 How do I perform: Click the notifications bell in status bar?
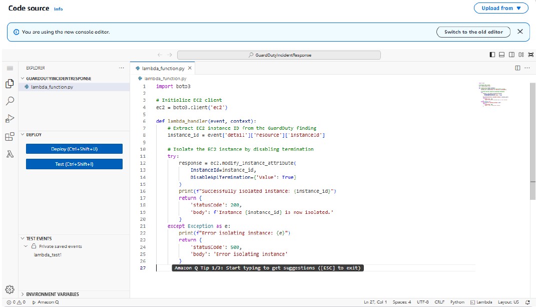(527, 302)
